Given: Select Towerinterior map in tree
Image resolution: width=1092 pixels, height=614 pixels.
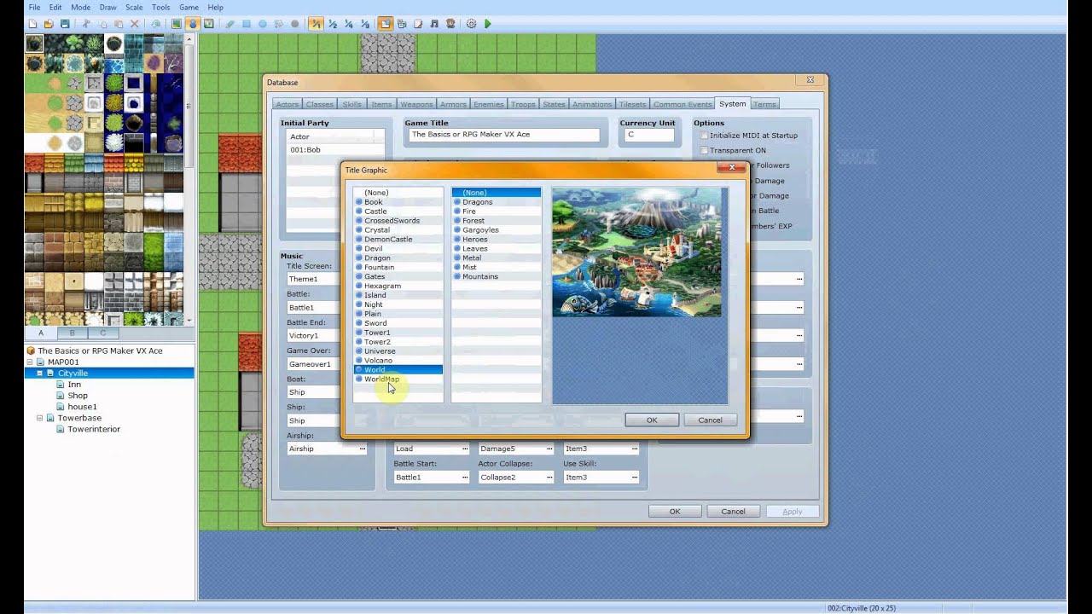Looking at the screenshot, I should point(94,429).
